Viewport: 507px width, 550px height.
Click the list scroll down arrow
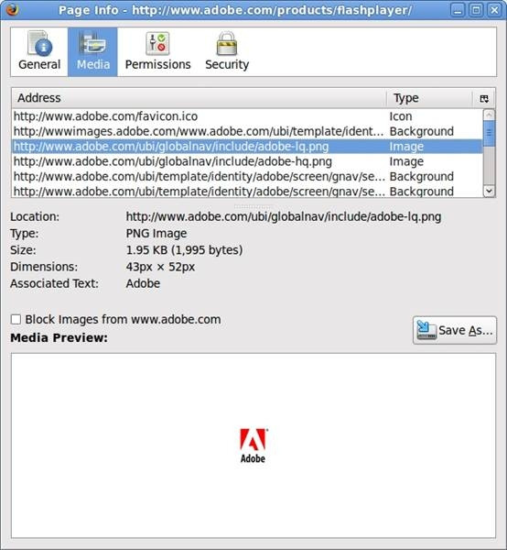point(489,191)
